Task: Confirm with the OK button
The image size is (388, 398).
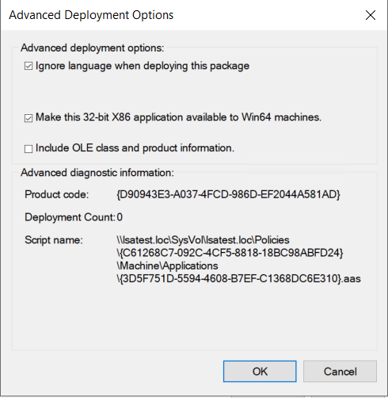Action: [x=260, y=371]
